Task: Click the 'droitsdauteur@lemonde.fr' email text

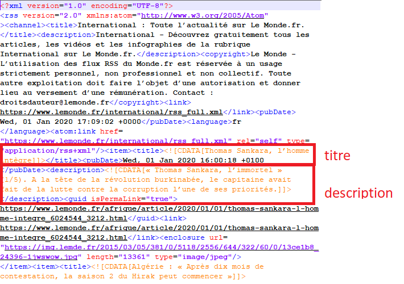Action: 55,102
